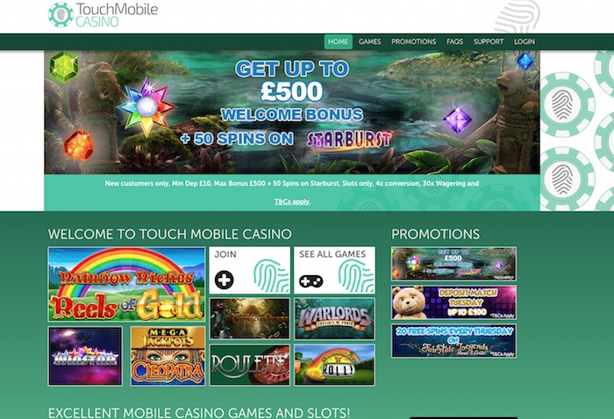
Task: Launch the Roulette game tile
Action: tap(249, 365)
